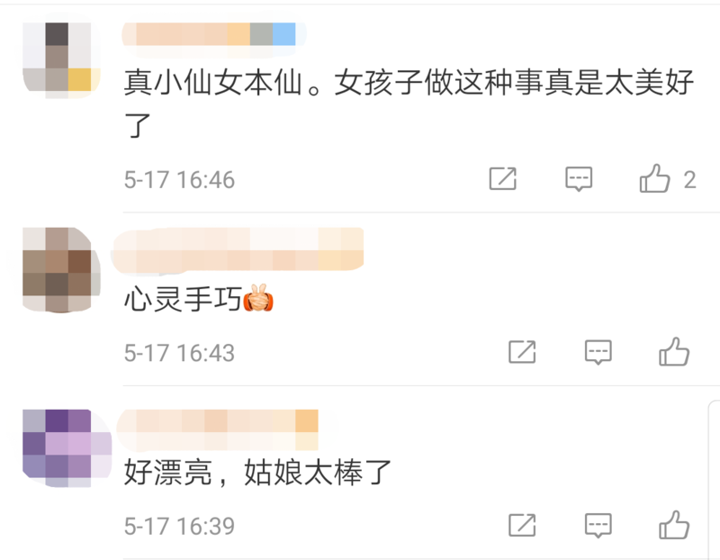Open the first commenter's username
The image size is (720, 560).
(x=214, y=34)
